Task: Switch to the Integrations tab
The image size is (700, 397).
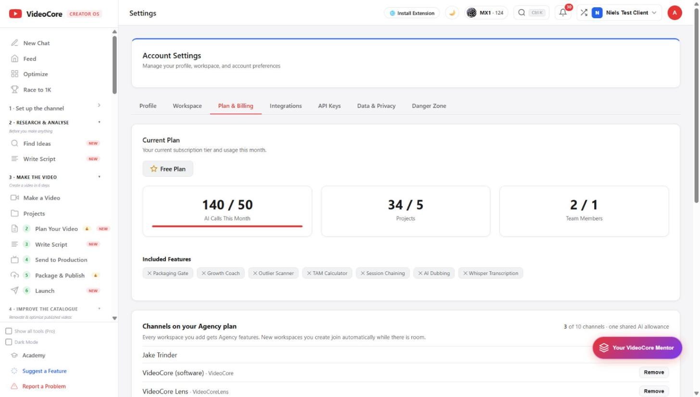Action: 286,106
